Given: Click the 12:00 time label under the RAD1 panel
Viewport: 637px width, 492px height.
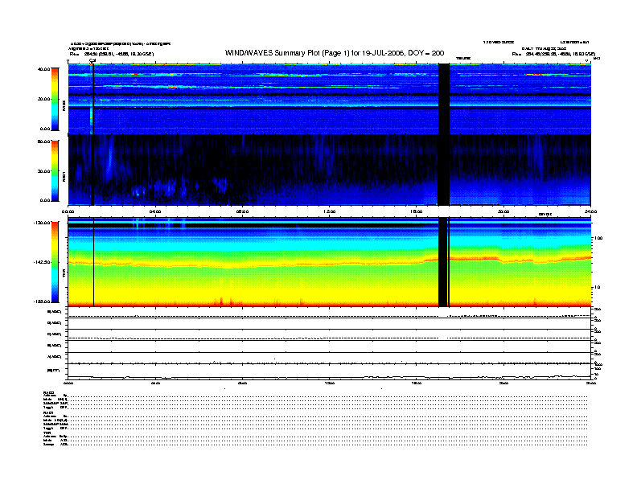Looking at the screenshot, I should (330, 211).
